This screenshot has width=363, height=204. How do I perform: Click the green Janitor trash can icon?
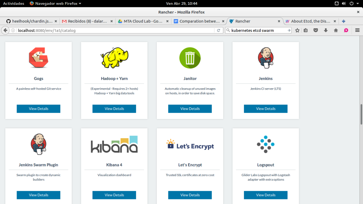point(190,58)
